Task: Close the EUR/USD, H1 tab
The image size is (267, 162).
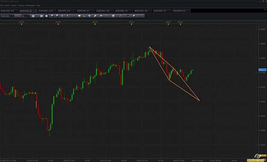Action: (x=35, y=11)
